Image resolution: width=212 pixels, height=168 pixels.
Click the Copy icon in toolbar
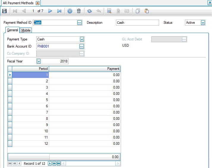point(138,11)
